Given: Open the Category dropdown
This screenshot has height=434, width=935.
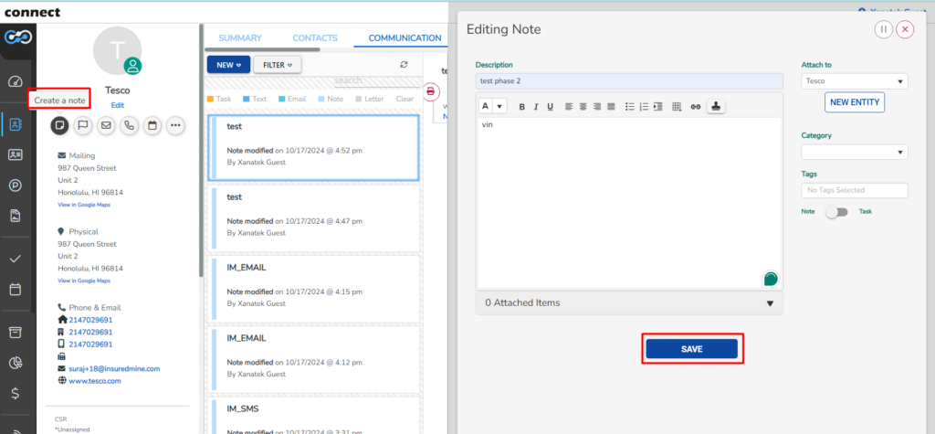Looking at the screenshot, I should pyautogui.click(x=854, y=153).
